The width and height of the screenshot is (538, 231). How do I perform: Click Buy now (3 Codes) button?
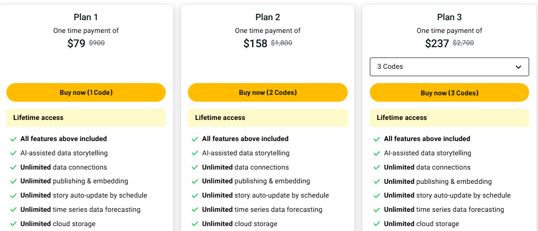[449, 93]
